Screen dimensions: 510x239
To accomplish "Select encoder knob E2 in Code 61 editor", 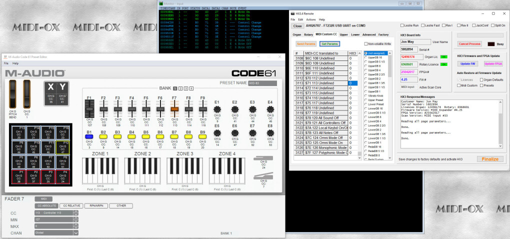I will coord(234,109).
